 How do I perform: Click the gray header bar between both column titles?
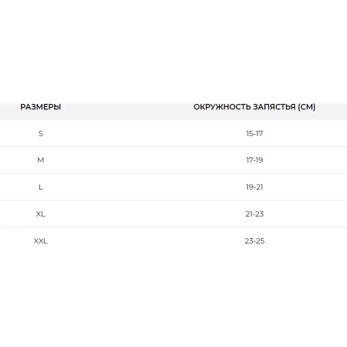(127, 112)
